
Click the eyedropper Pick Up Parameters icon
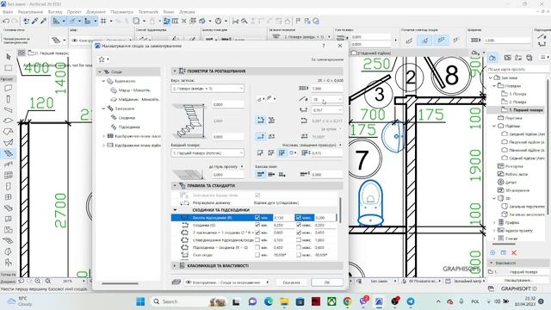tap(35, 21)
